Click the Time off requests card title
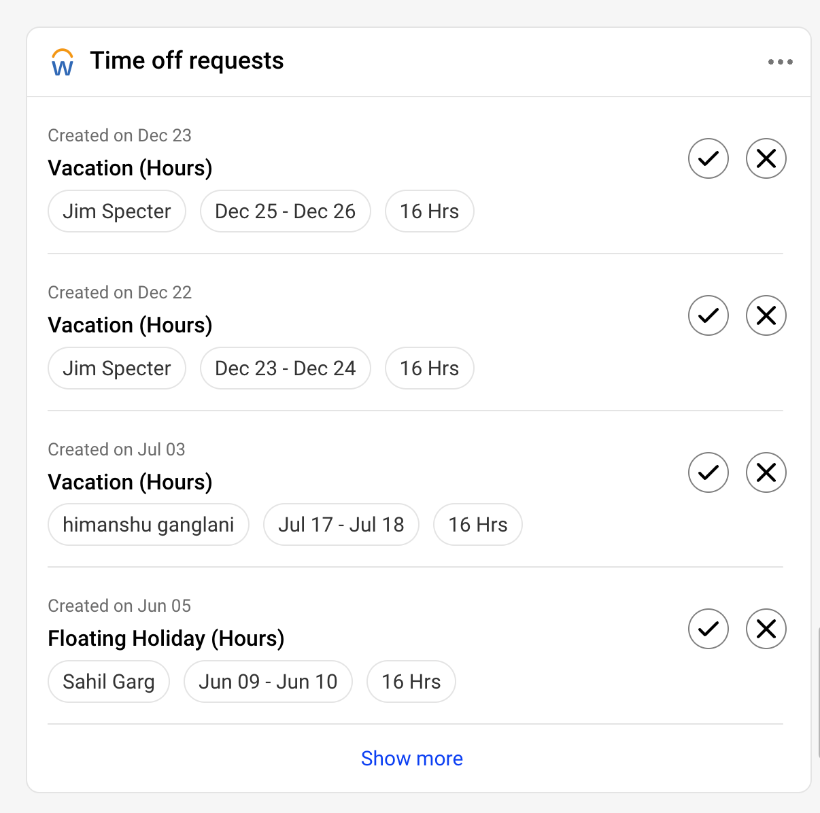The height and width of the screenshot is (813, 820). (x=187, y=60)
